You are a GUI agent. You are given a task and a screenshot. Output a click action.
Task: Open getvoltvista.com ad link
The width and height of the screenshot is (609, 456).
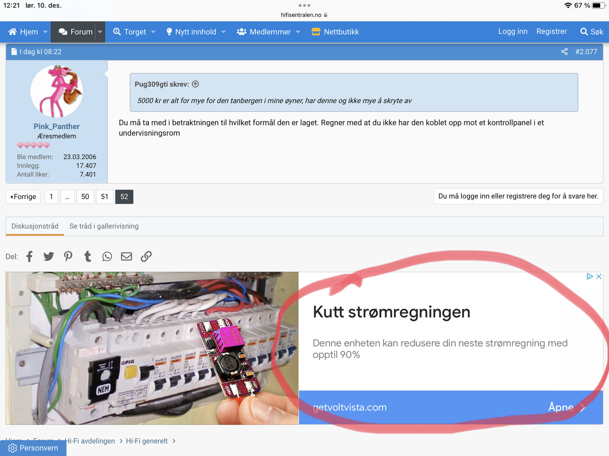[x=350, y=407]
